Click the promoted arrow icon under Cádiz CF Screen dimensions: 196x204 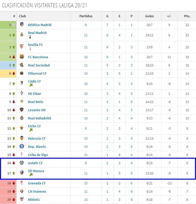(x=30, y=86)
